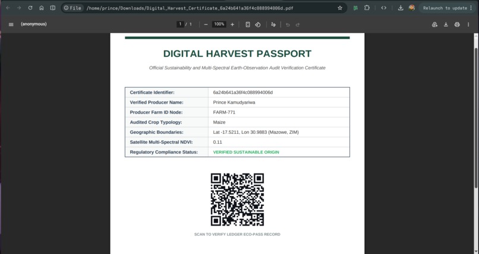Click Fit to page button
This screenshot has width=479, height=254.
pyautogui.click(x=248, y=24)
